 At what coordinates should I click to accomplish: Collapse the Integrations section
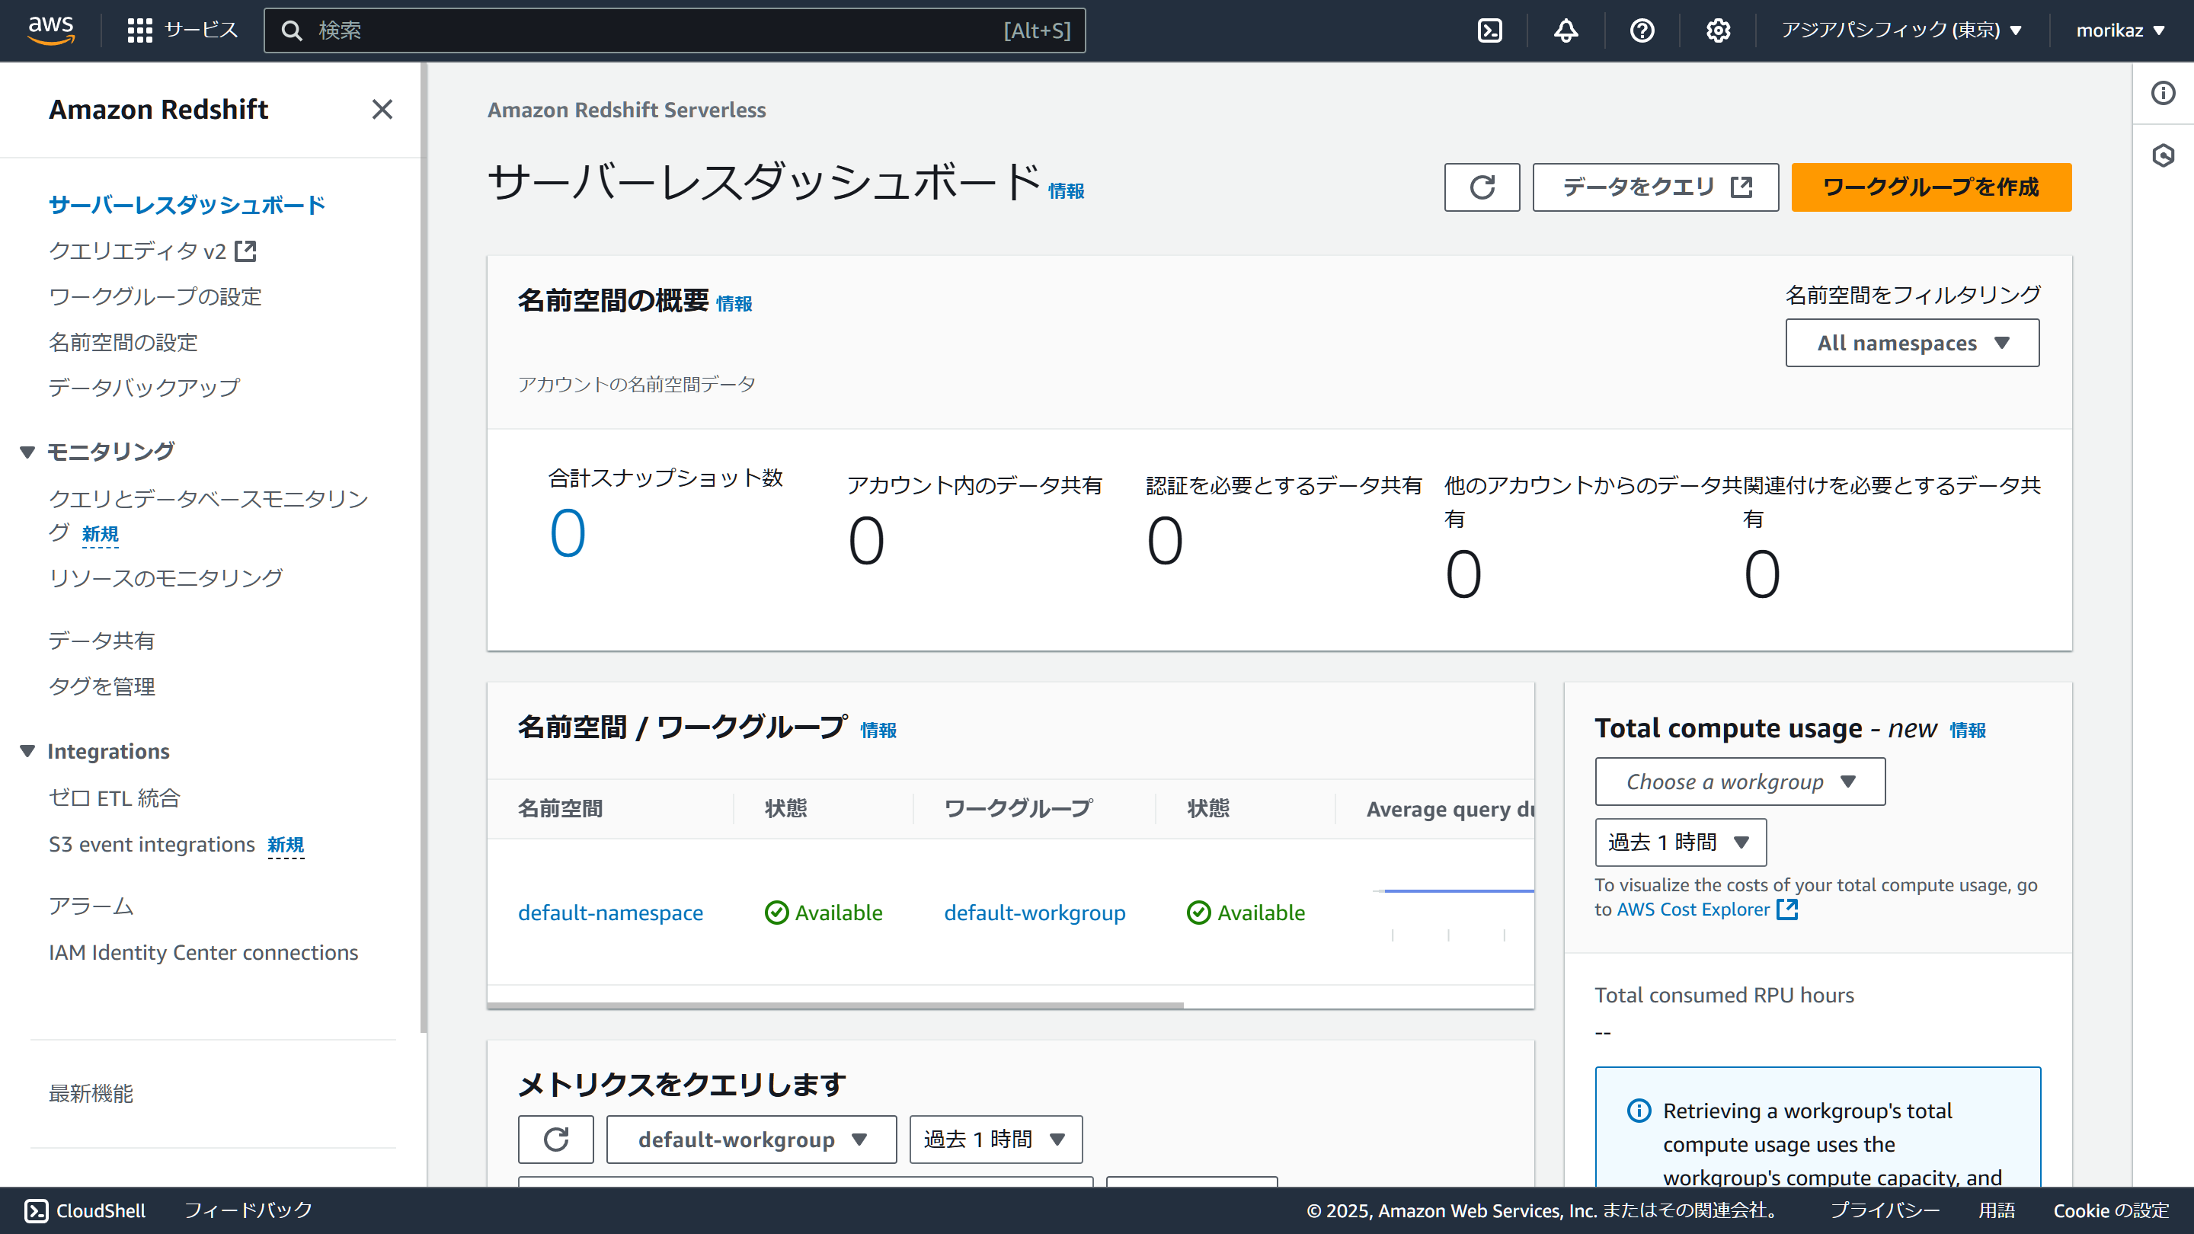click(x=27, y=751)
